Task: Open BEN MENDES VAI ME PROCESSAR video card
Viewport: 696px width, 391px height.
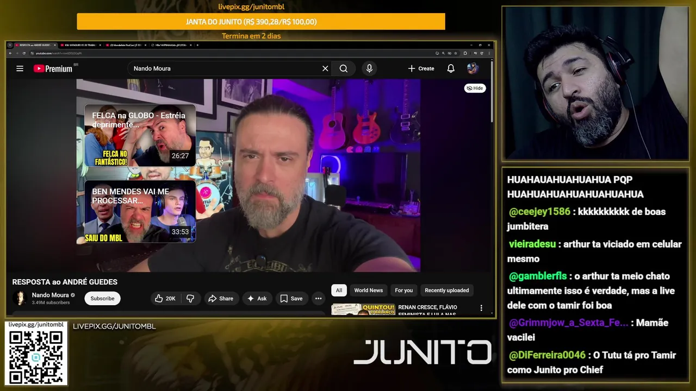Action: [x=140, y=211]
